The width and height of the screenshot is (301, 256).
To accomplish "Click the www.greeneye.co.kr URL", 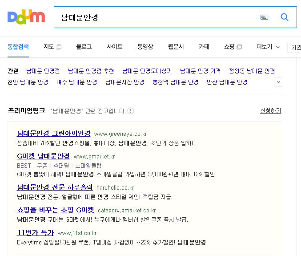I will click(x=120, y=134).
